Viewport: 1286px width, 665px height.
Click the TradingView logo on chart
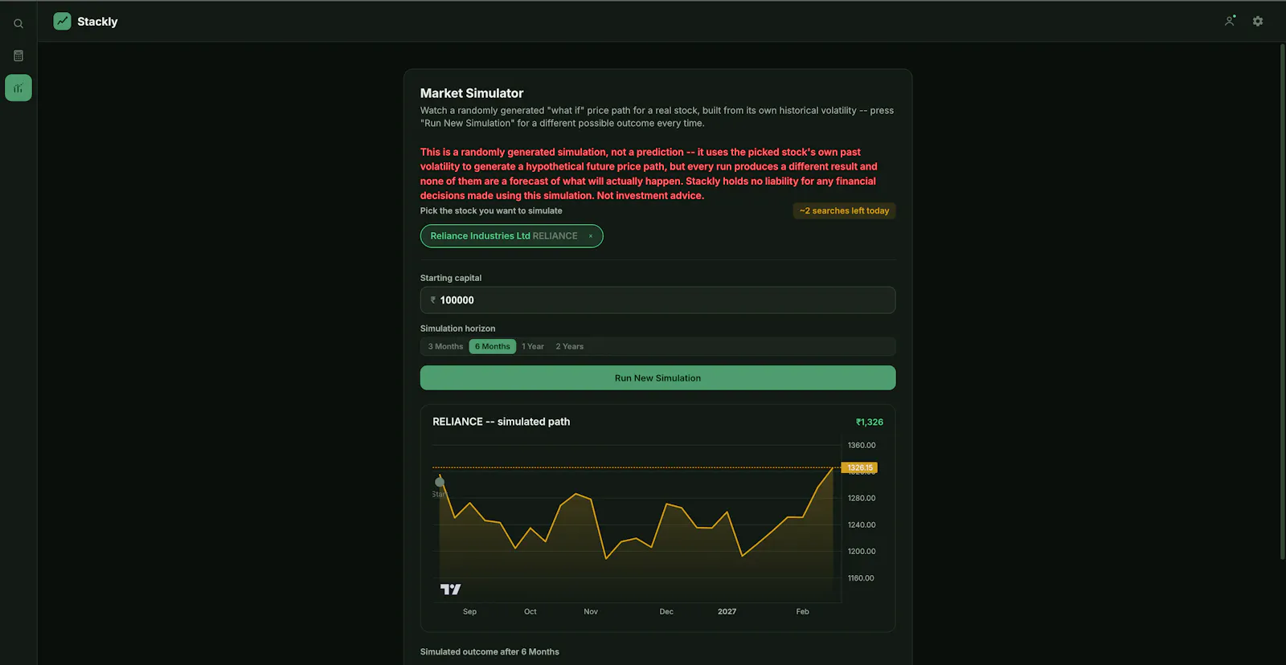(x=451, y=590)
